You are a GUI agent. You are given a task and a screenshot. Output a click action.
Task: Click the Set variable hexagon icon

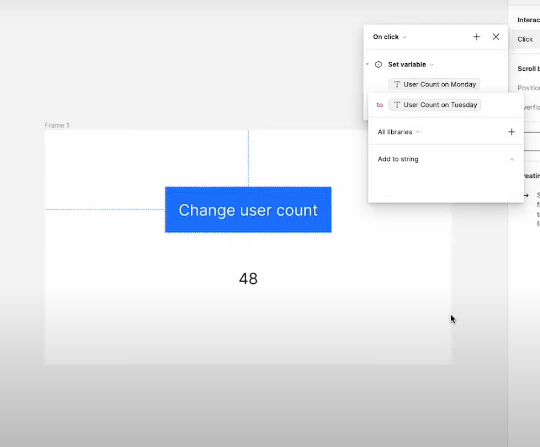[378, 64]
